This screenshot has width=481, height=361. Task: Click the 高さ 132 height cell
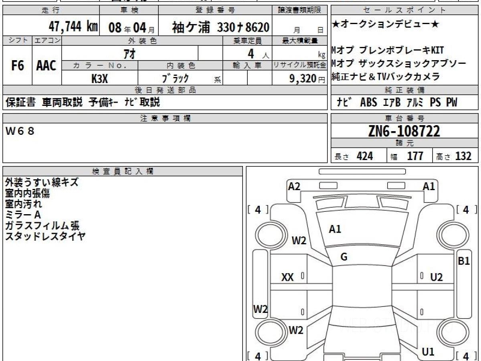click(x=456, y=156)
